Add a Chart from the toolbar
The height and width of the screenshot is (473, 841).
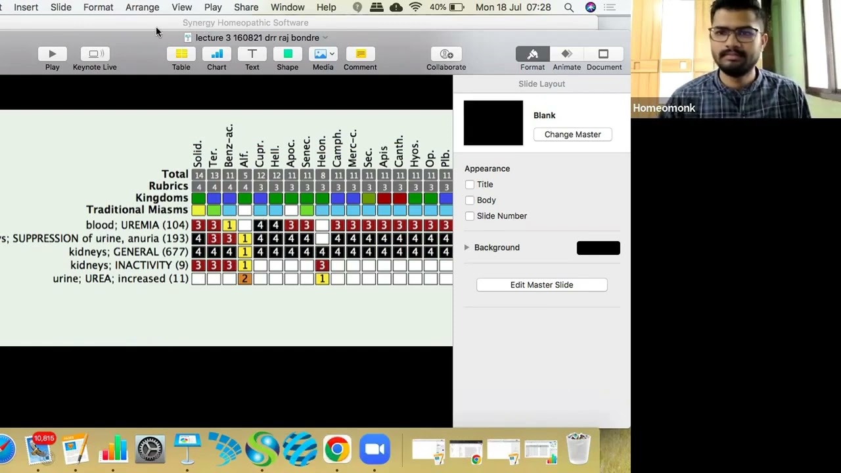(217, 54)
